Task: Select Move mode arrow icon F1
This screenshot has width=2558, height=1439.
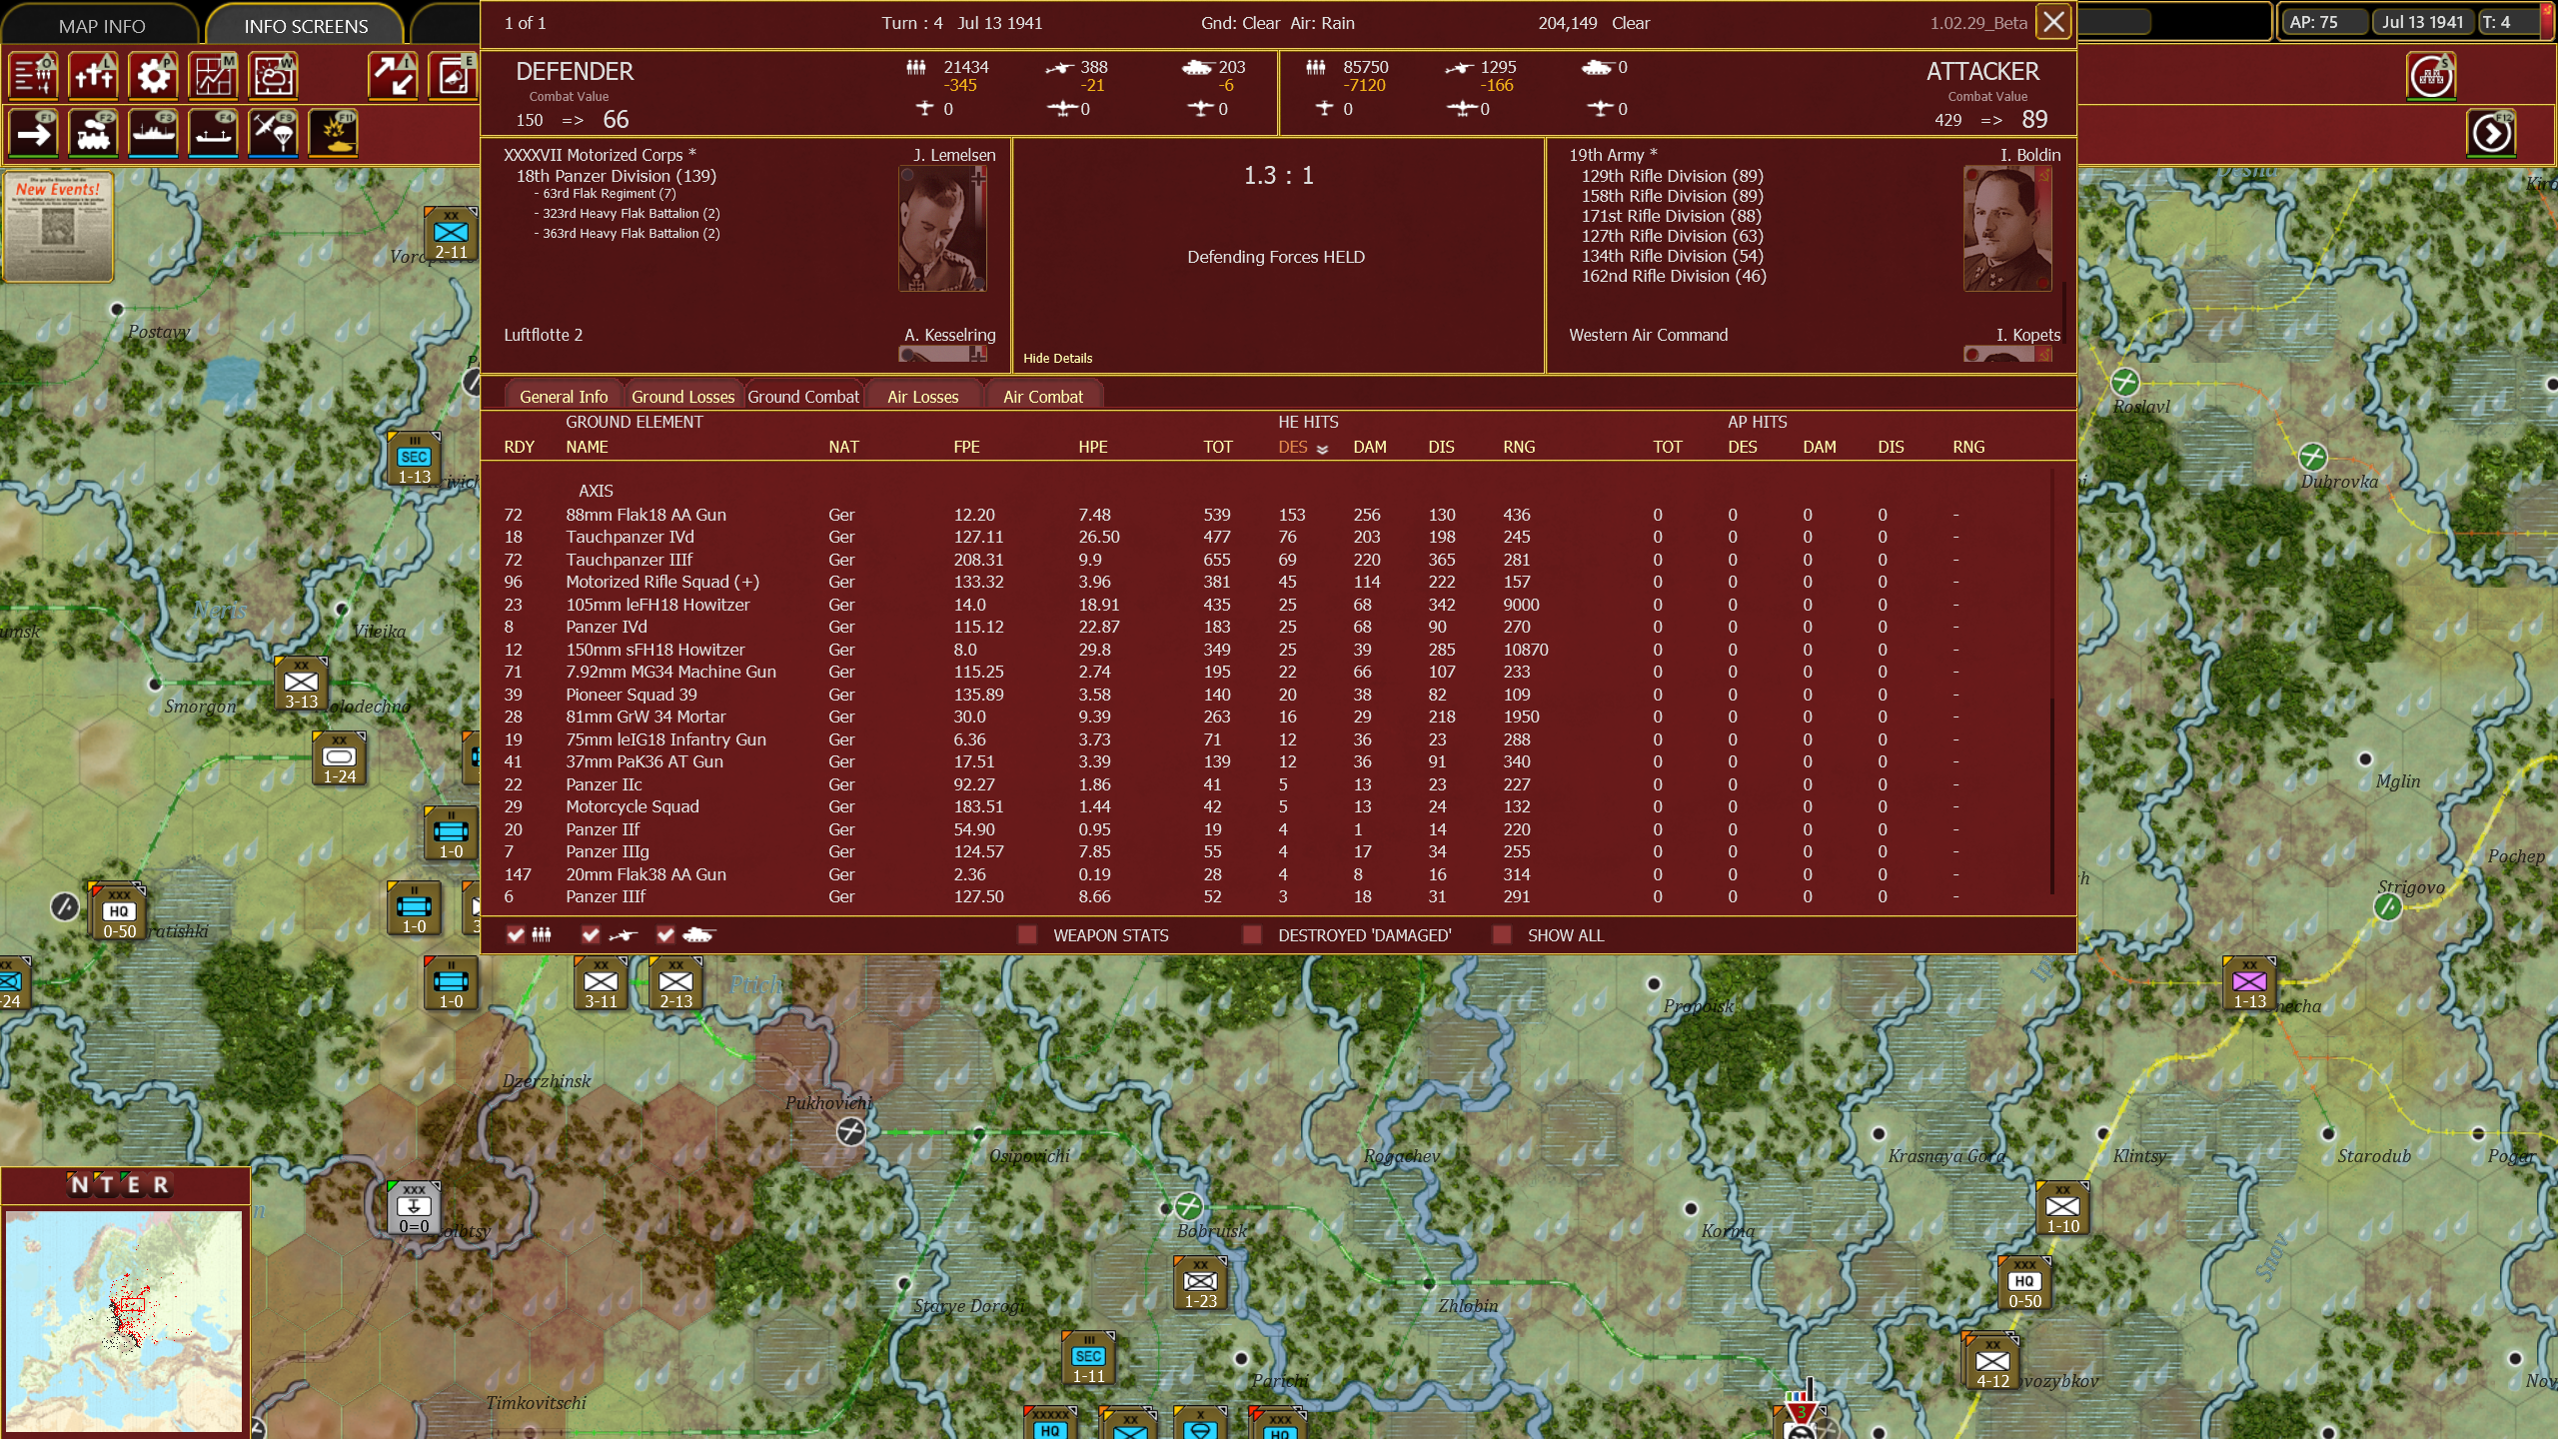Action: 34,134
